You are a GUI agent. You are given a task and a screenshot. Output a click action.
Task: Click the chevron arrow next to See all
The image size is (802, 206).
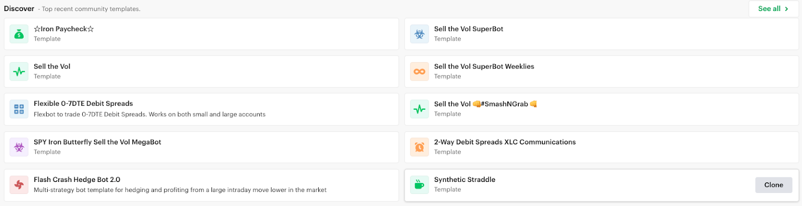(x=786, y=9)
